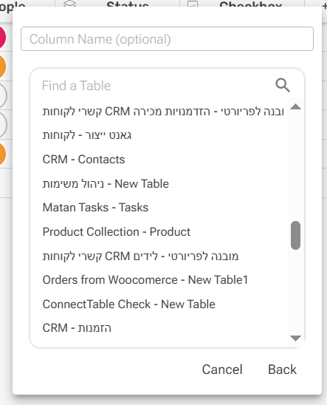The image size is (327, 405).
Task: Select the גאנט ייצור - לקוחות entry
Action: coord(87,135)
